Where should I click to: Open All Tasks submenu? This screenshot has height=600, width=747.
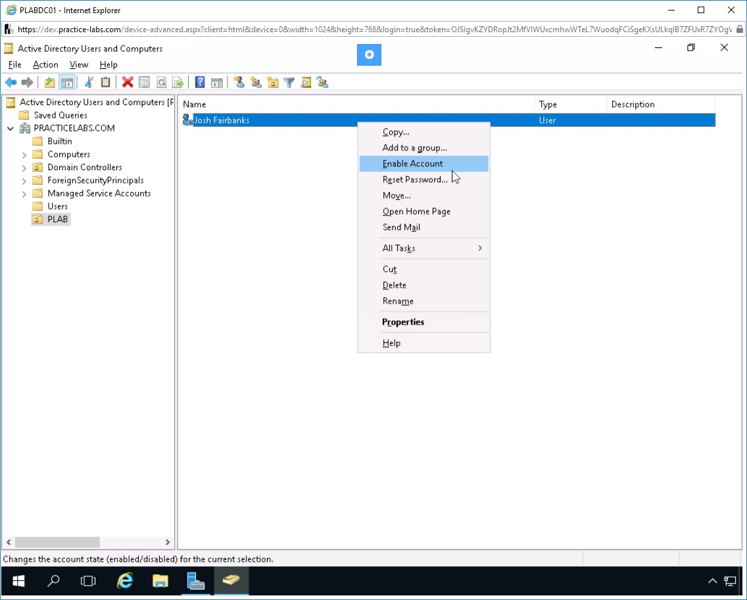(423, 248)
